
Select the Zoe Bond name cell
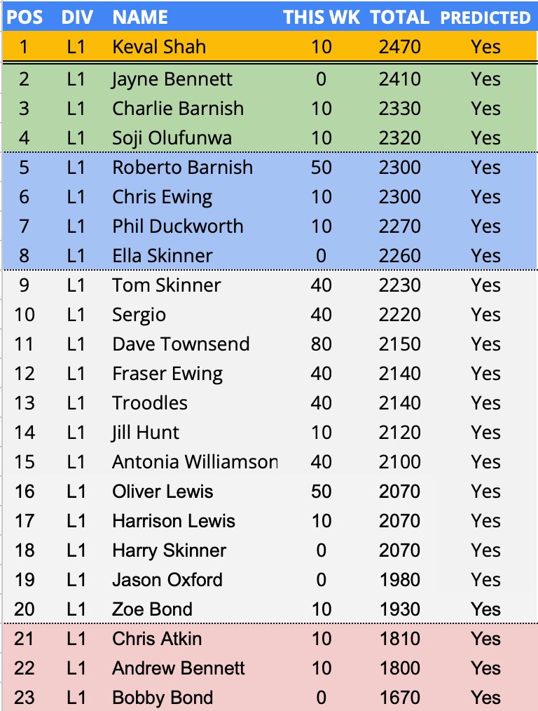[152, 609]
